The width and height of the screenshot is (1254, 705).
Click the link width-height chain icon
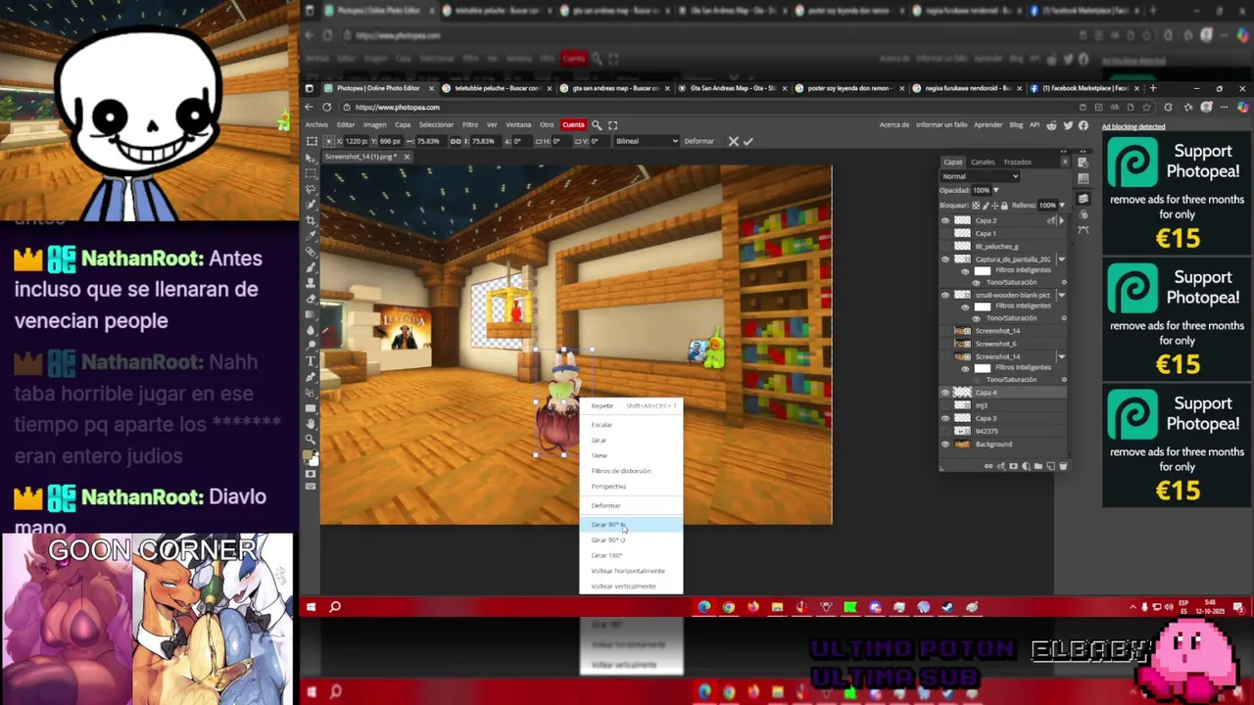(456, 141)
